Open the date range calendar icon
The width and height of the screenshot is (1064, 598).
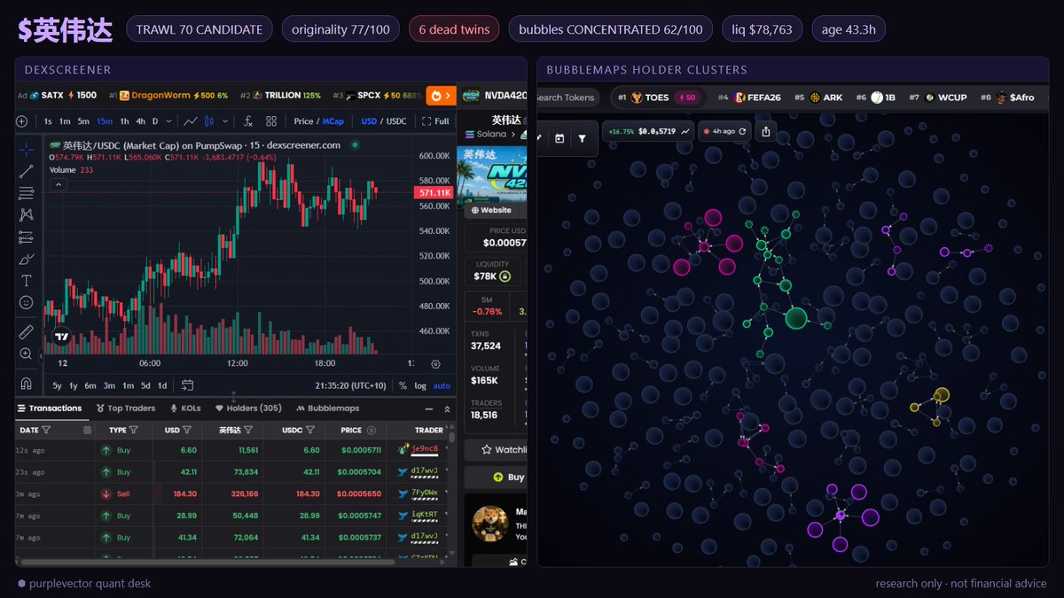point(188,385)
